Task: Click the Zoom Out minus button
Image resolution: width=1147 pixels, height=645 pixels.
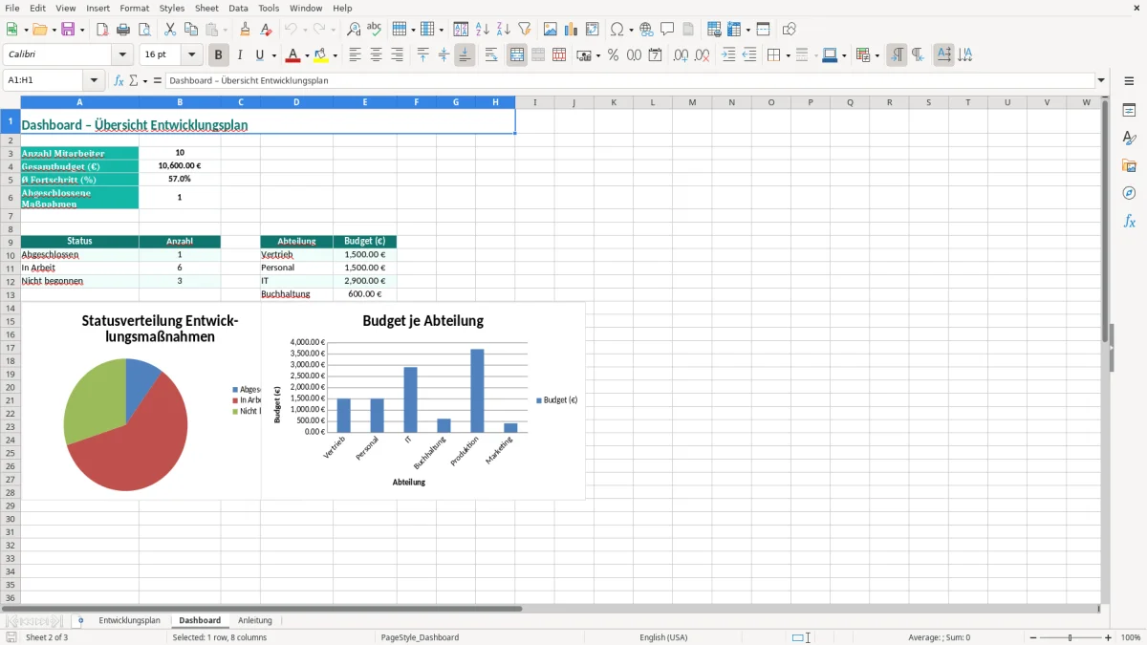Action: point(1033,637)
